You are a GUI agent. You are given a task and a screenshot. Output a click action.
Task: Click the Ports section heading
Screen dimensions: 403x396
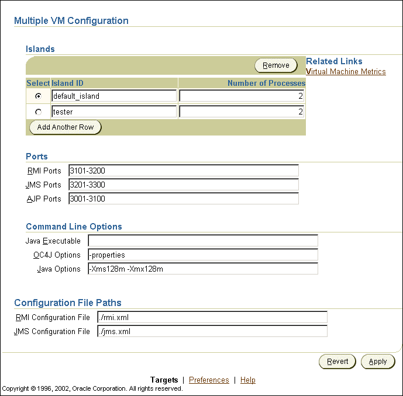click(x=37, y=157)
